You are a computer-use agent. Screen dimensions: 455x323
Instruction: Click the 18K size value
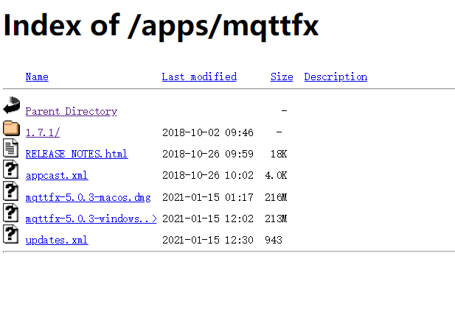pyautogui.click(x=279, y=154)
